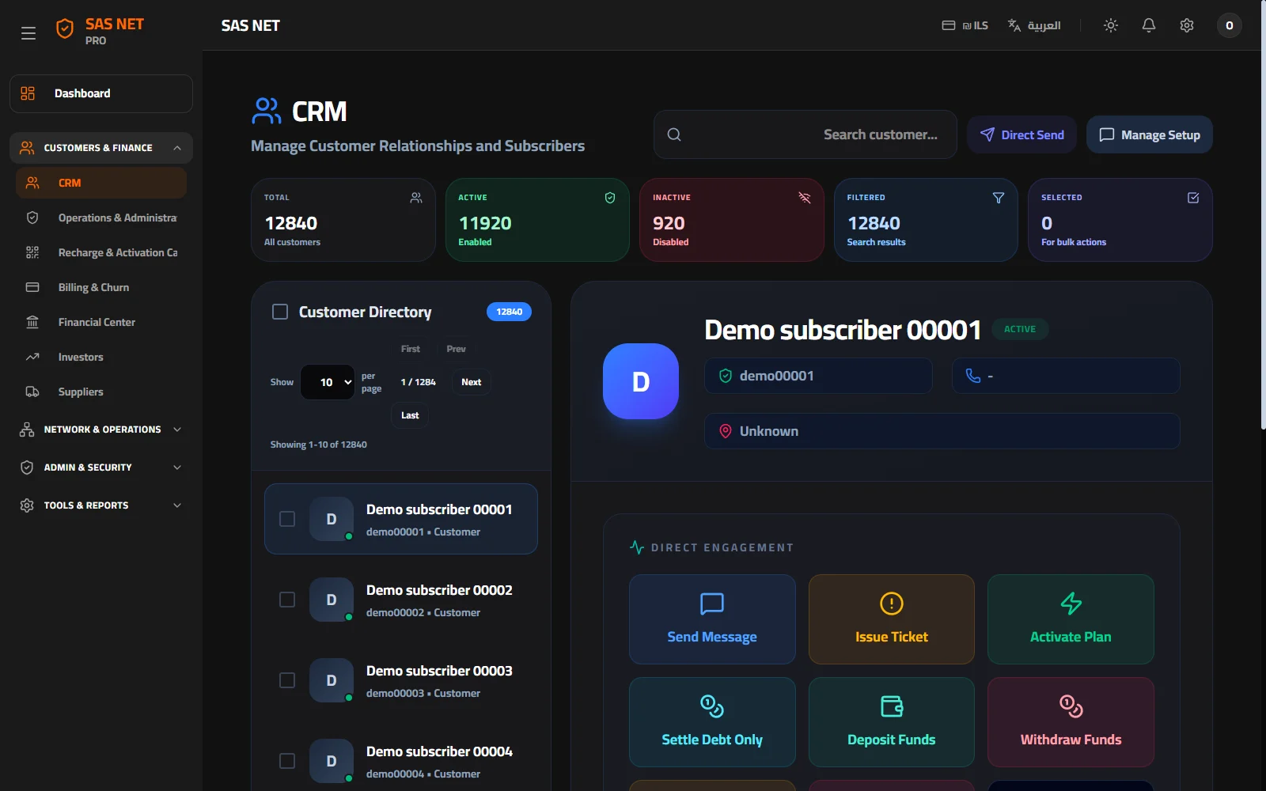Check the box for Demo subscriber 00002
The width and height of the screenshot is (1266, 791).
click(x=287, y=600)
